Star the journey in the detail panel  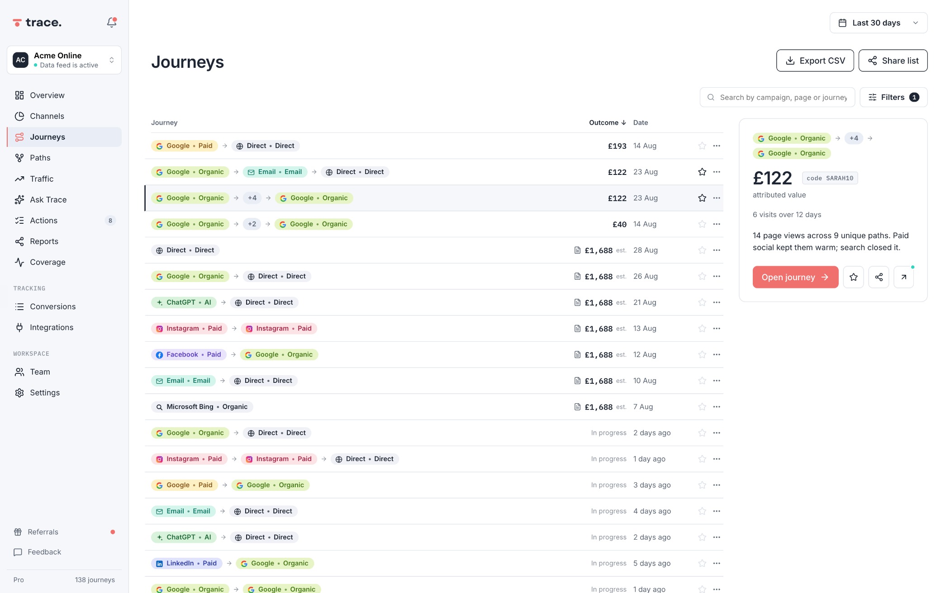[854, 277]
